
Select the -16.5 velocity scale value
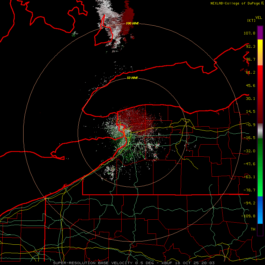pyautogui.click(x=249, y=138)
